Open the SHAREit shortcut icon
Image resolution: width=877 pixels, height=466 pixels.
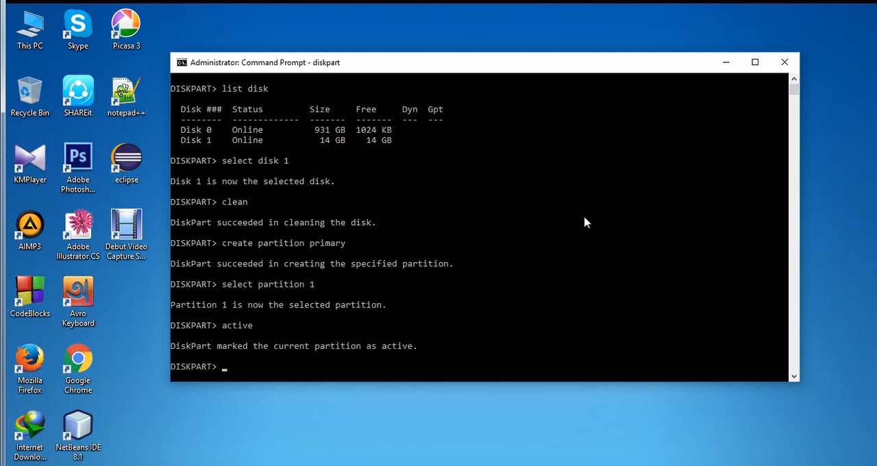tap(77, 92)
